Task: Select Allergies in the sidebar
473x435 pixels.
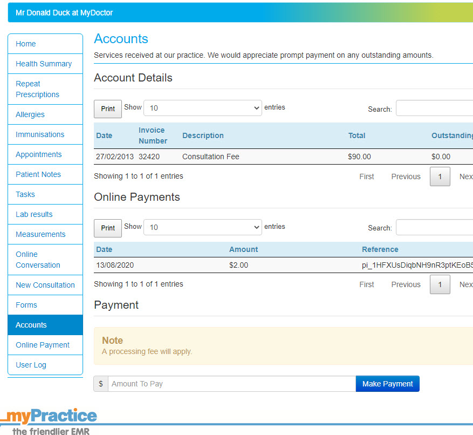Action: [x=45, y=114]
